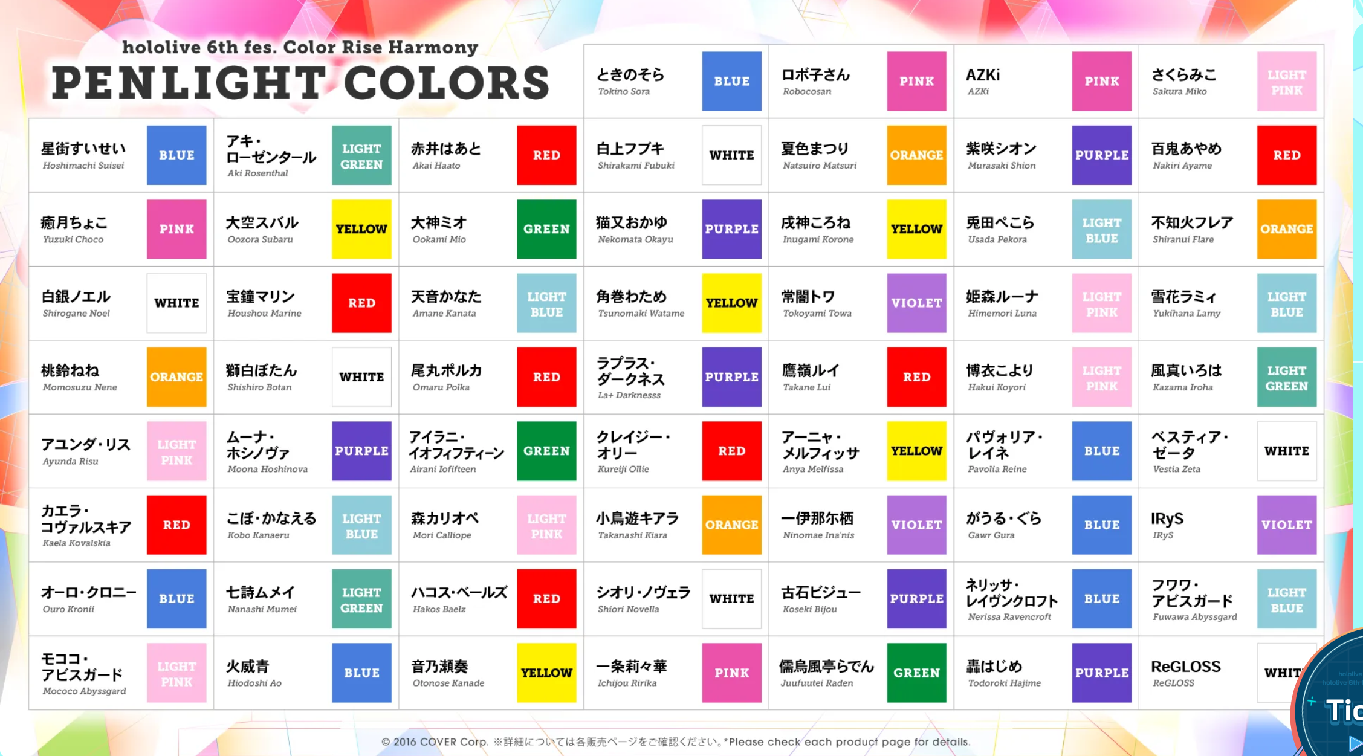Click the LIGHT PINK swatch for Sakura Miko
1363x756 pixels.
point(1286,81)
